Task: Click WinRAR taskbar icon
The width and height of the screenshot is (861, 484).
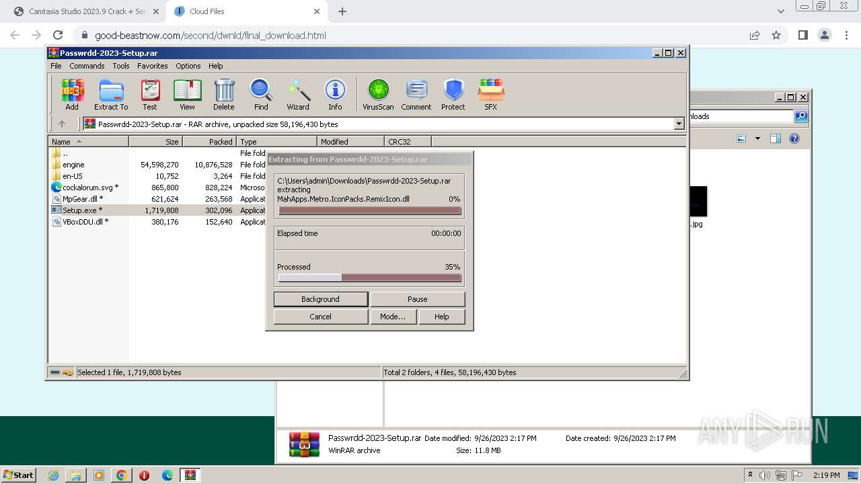Action: click(190, 475)
